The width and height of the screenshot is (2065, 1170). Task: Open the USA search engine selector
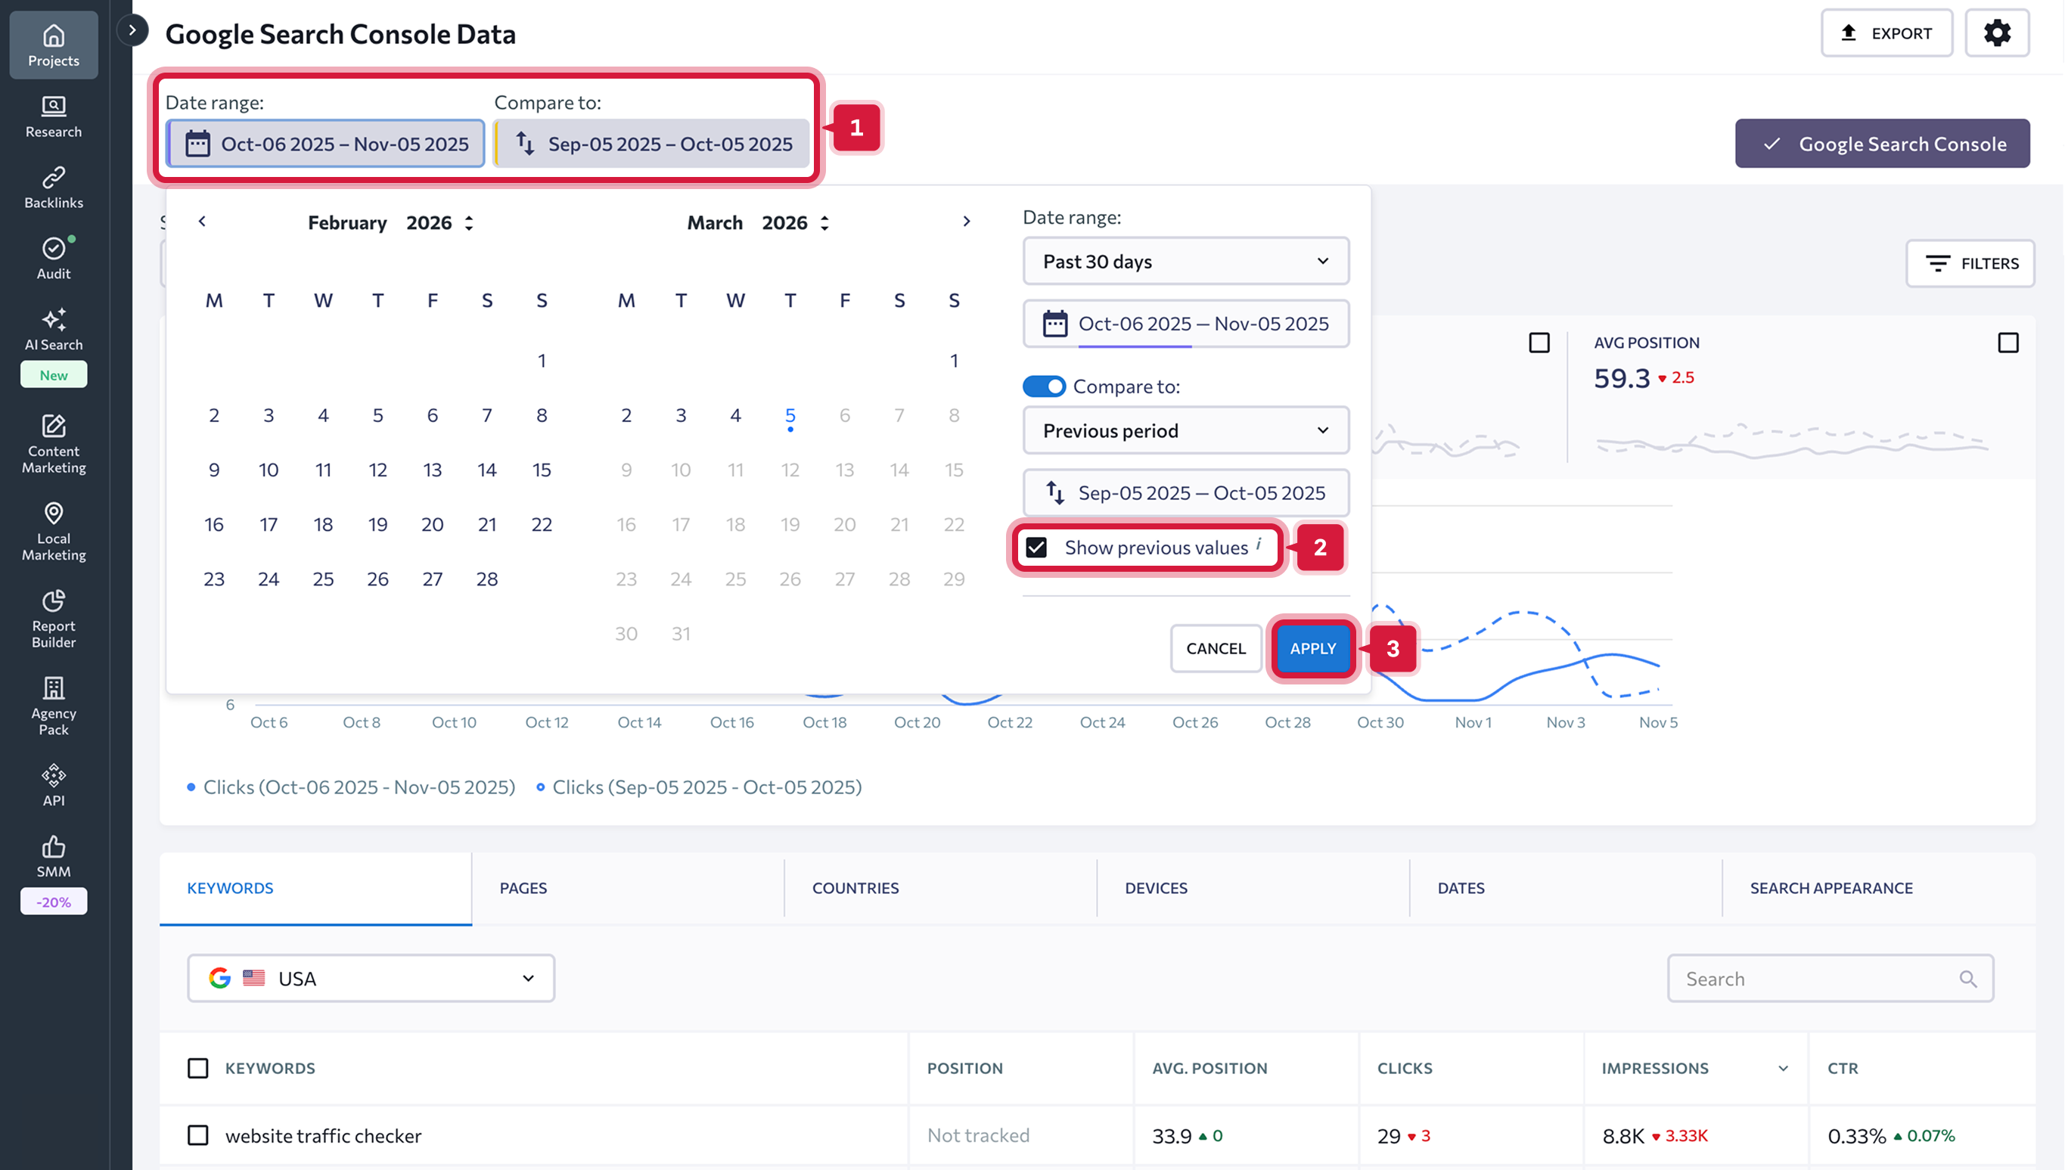(x=371, y=978)
